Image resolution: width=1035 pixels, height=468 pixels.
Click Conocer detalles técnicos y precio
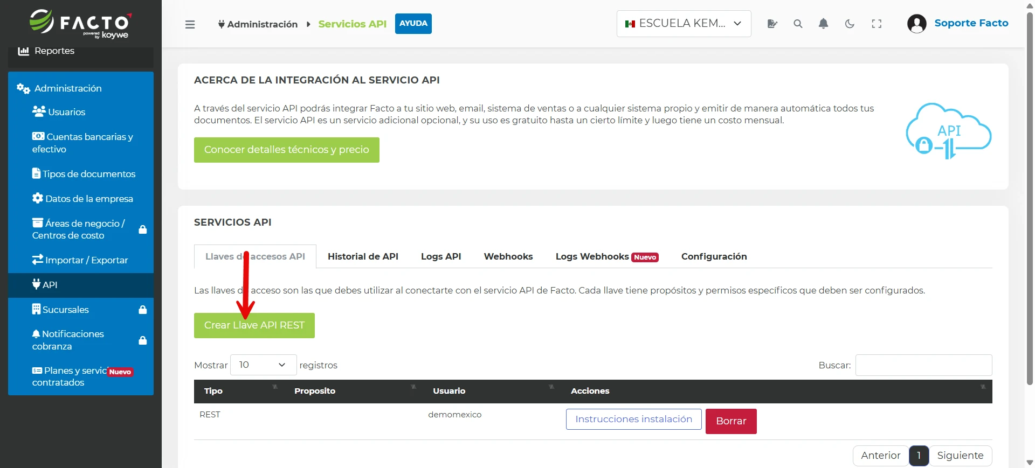(x=286, y=150)
